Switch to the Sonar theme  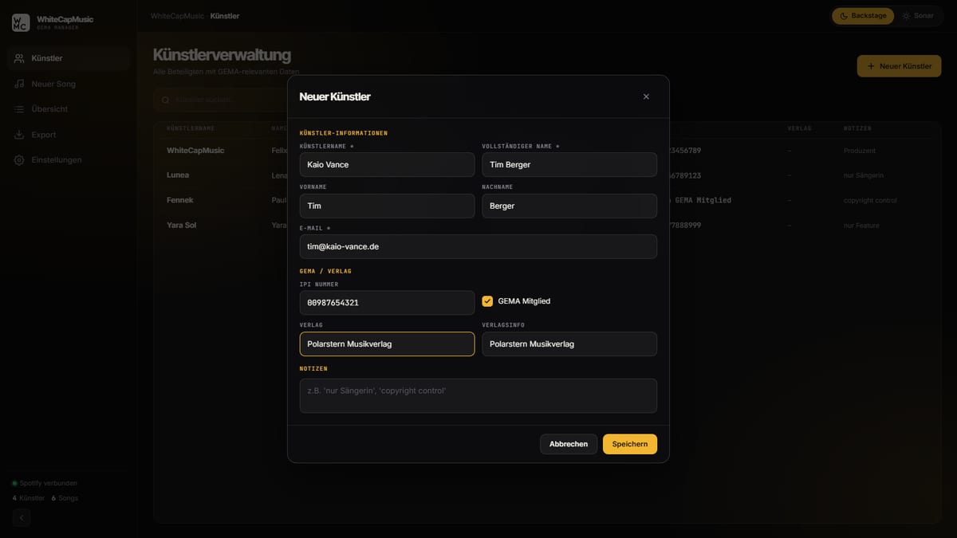point(917,16)
